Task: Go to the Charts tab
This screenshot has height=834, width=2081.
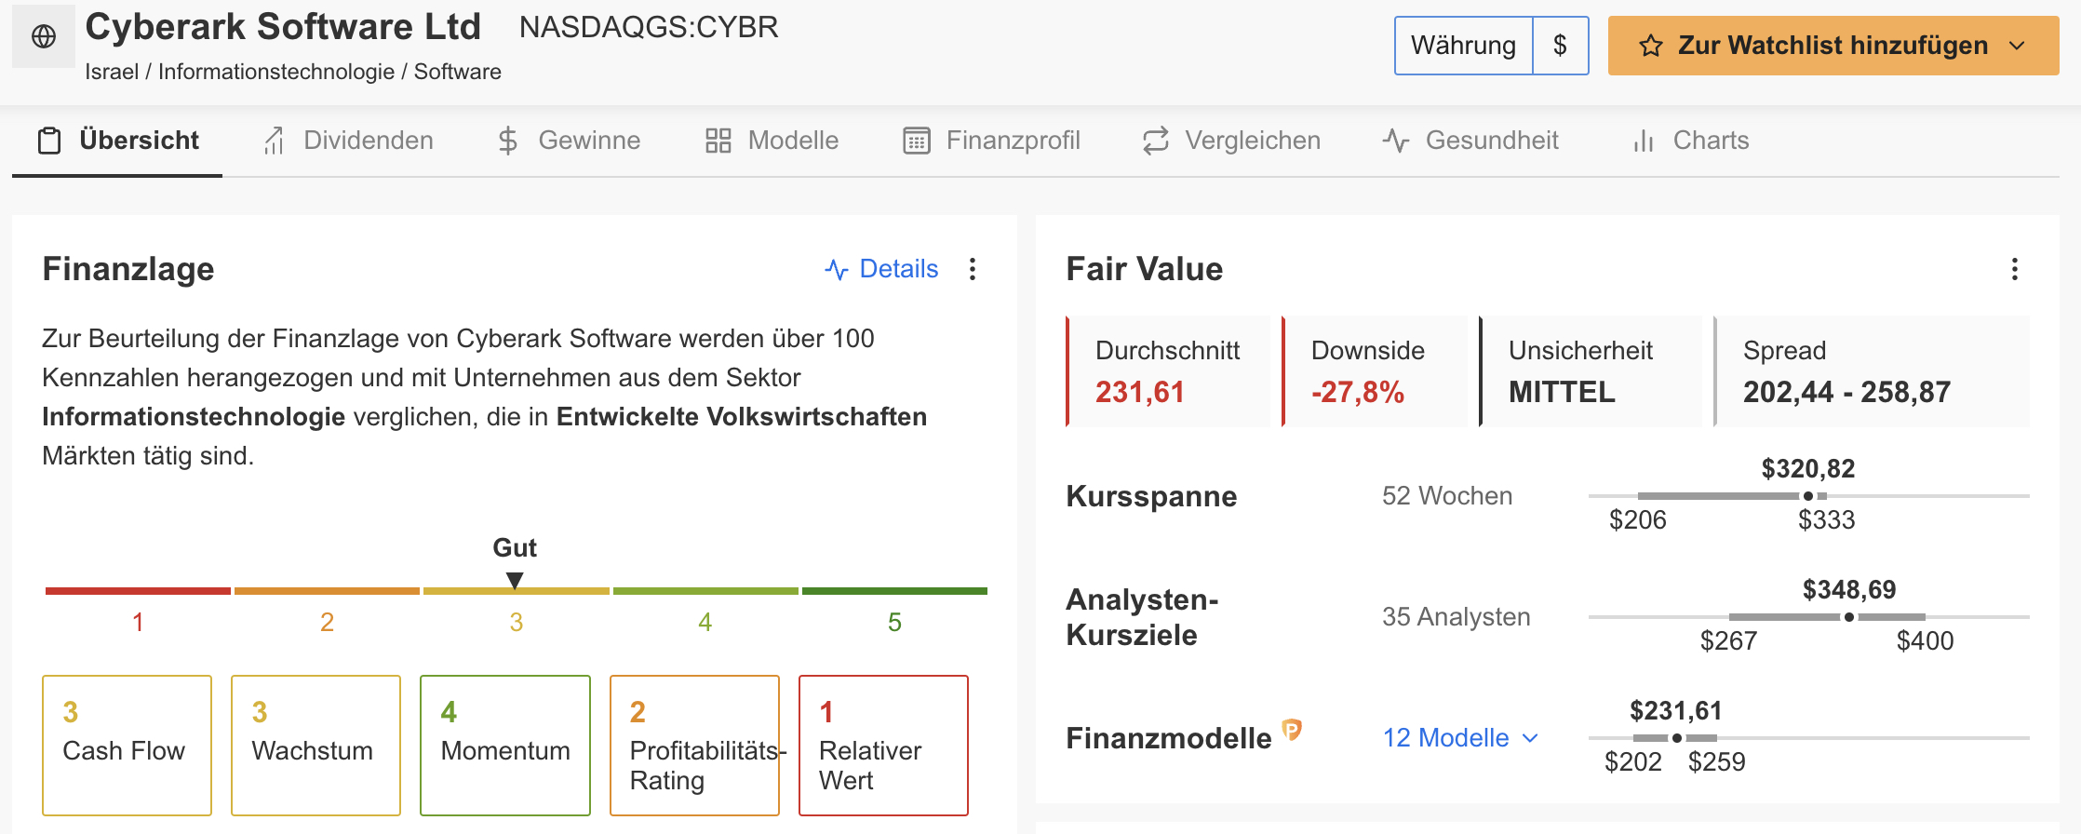Action: (x=1690, y=141)
